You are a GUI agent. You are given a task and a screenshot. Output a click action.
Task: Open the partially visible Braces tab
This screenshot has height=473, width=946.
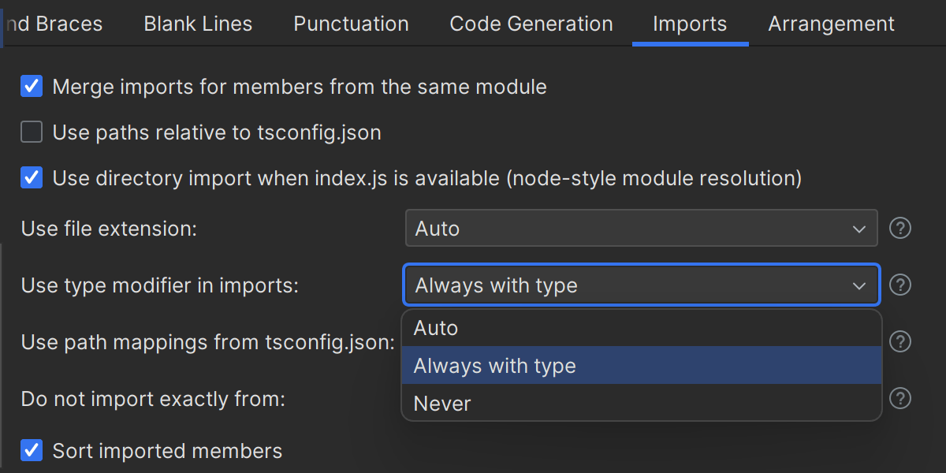click(x=54, y=24)
